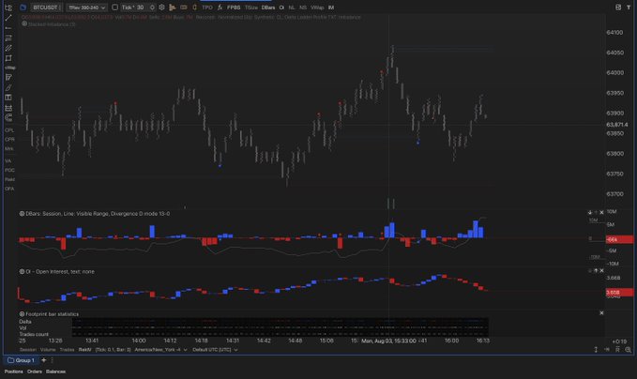The width and height of the screenshot is (637, 379).
Task: Select the Session option in bottom bar
Action: coord(28,350)
